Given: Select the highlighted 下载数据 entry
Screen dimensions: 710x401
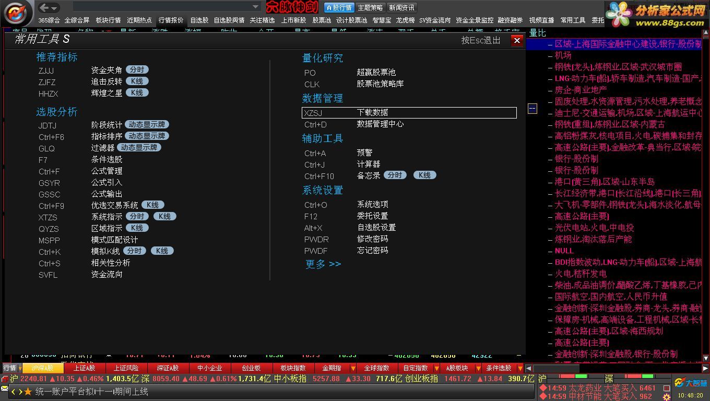Looking at the screenshot, I should point(409,112).
